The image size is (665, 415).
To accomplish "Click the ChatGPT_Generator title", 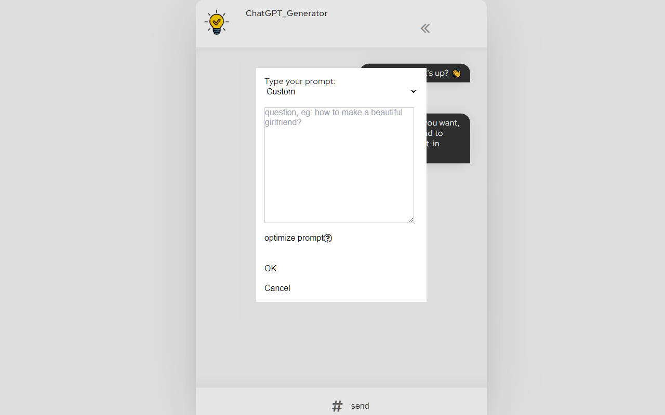I will tap(286, 13).
